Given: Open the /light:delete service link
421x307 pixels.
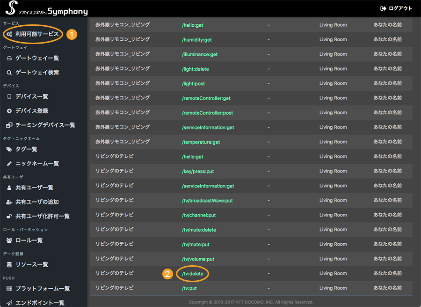Looking at the screenshot, I should click(196, 69).
